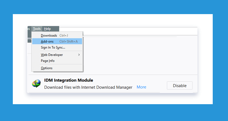The width and height of the screenshot is (228, 121).
Task: Click 'Download files with Internet Download Manager' text
Action: 88,87
